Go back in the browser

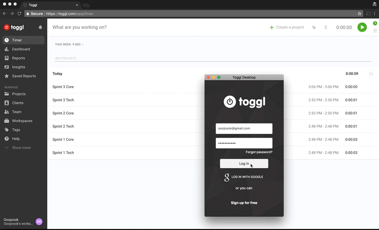tap(5, 14)
